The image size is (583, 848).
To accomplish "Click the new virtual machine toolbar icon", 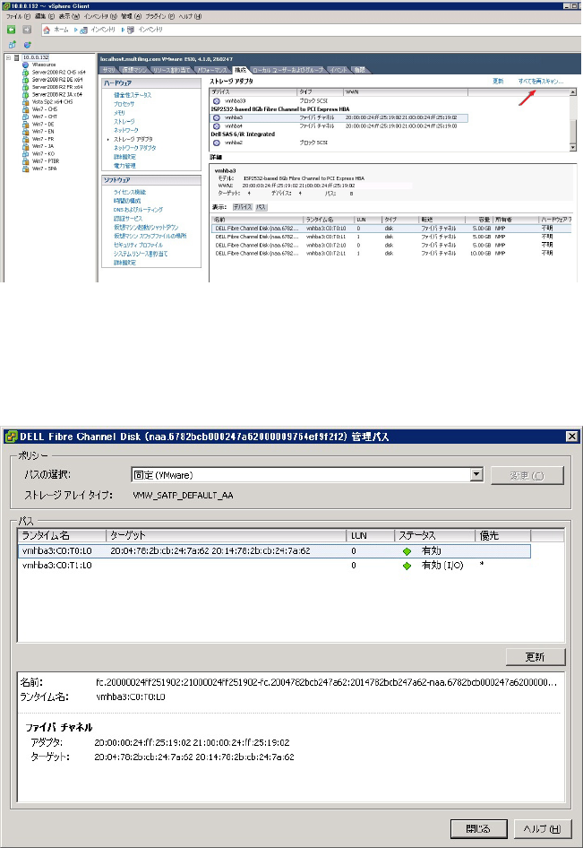I will 13,45.
